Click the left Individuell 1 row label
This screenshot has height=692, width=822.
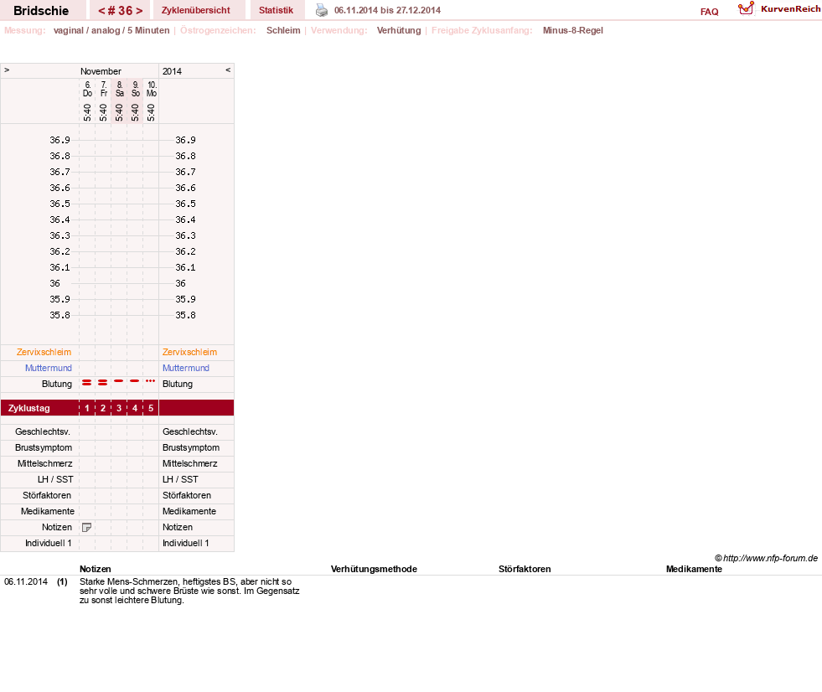[49, 543]
